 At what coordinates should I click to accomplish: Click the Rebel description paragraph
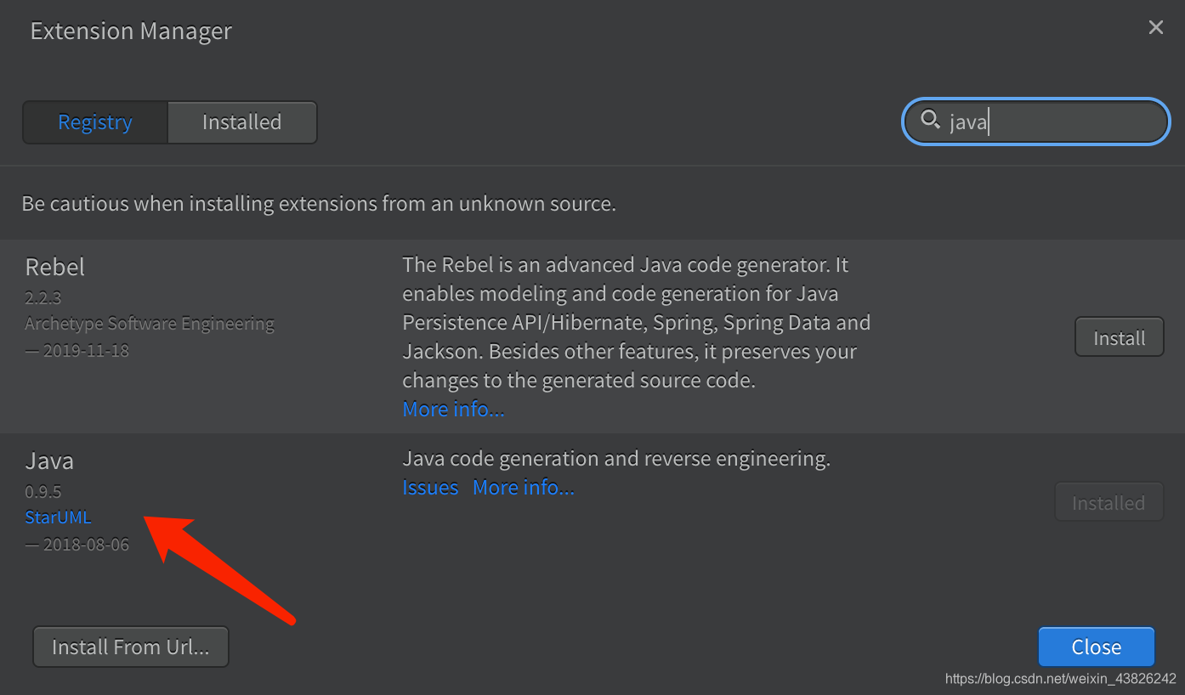[636, 323]
